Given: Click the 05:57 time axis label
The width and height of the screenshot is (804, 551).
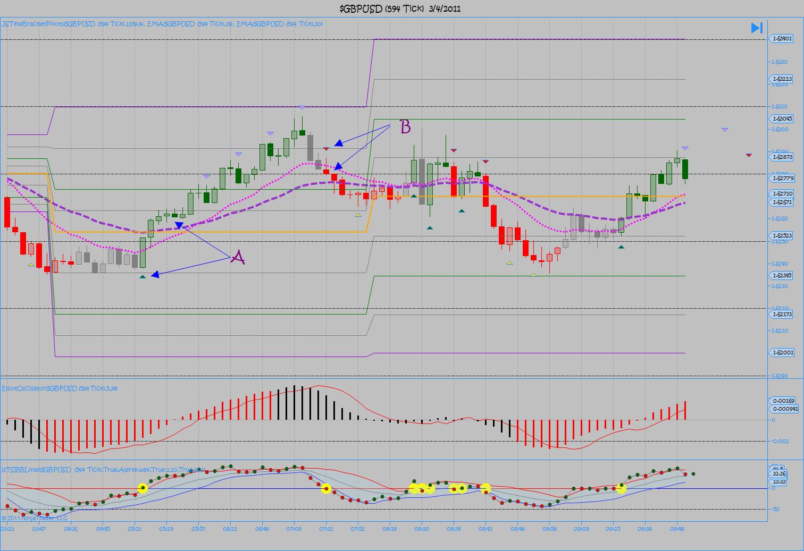Looking at the screenshot, I should [x=198, y=529].
